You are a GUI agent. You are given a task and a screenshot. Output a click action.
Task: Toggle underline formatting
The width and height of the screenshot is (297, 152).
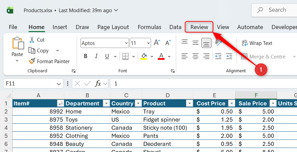point(107,56)
